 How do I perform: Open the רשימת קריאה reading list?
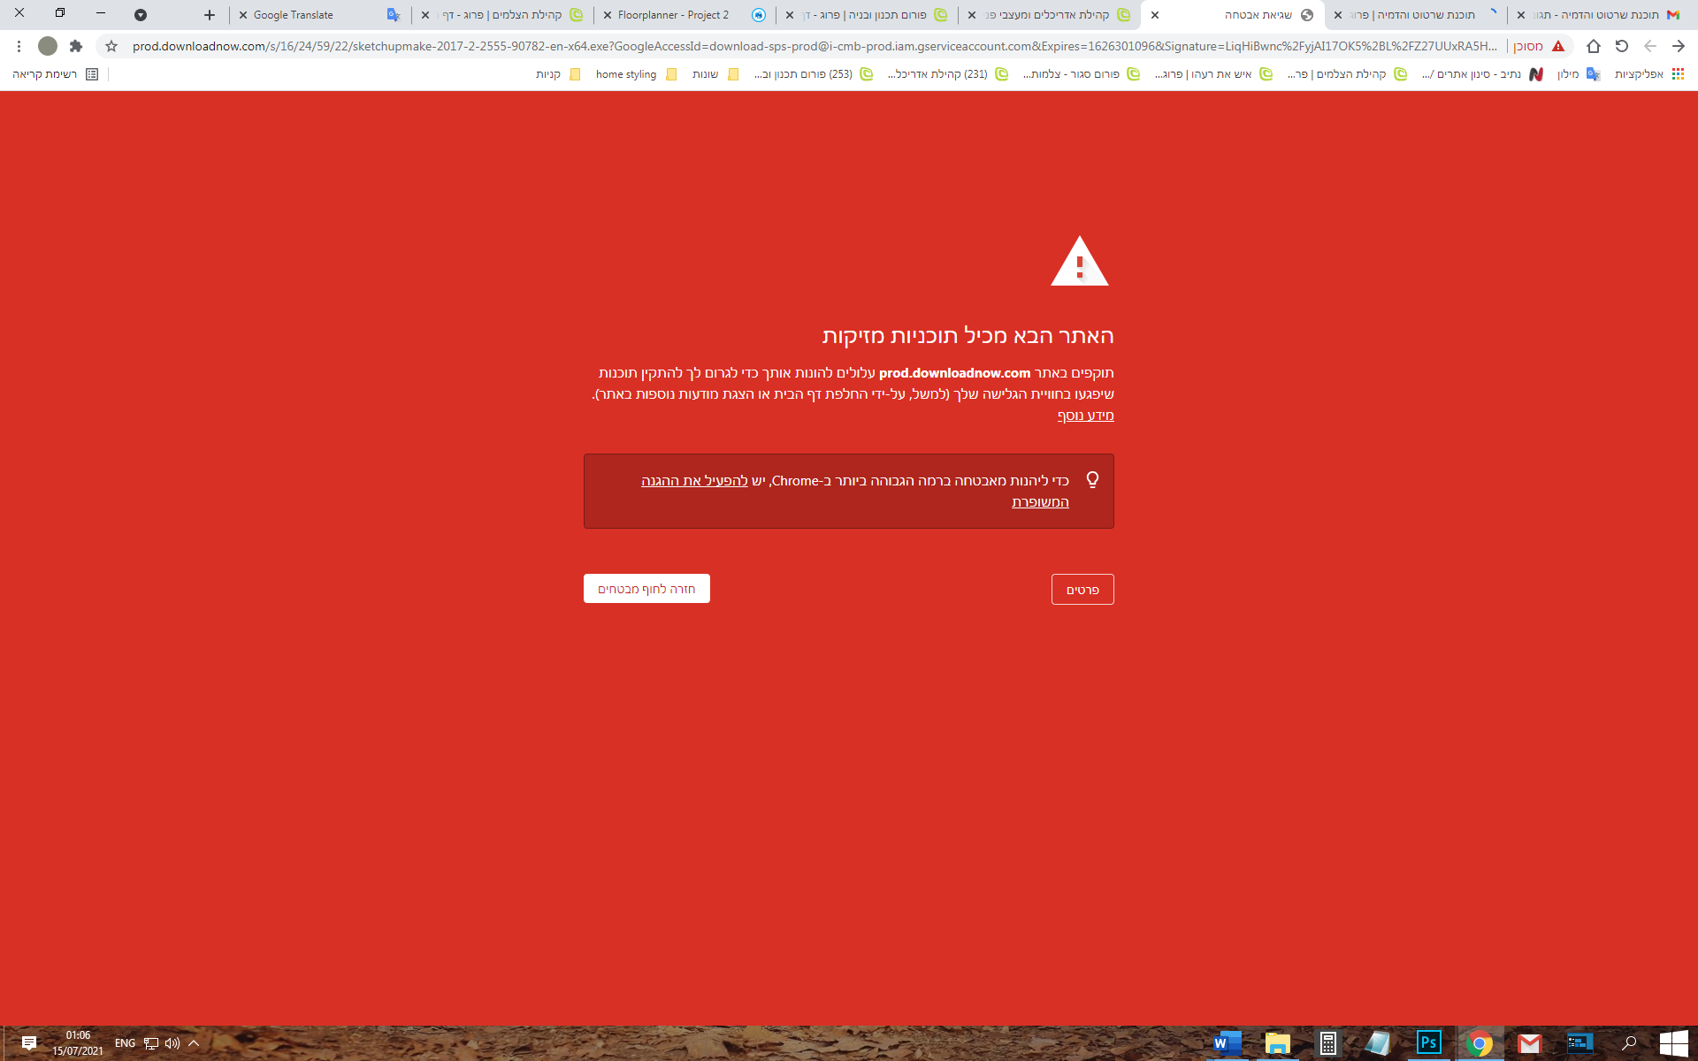[x=55, y=74]
